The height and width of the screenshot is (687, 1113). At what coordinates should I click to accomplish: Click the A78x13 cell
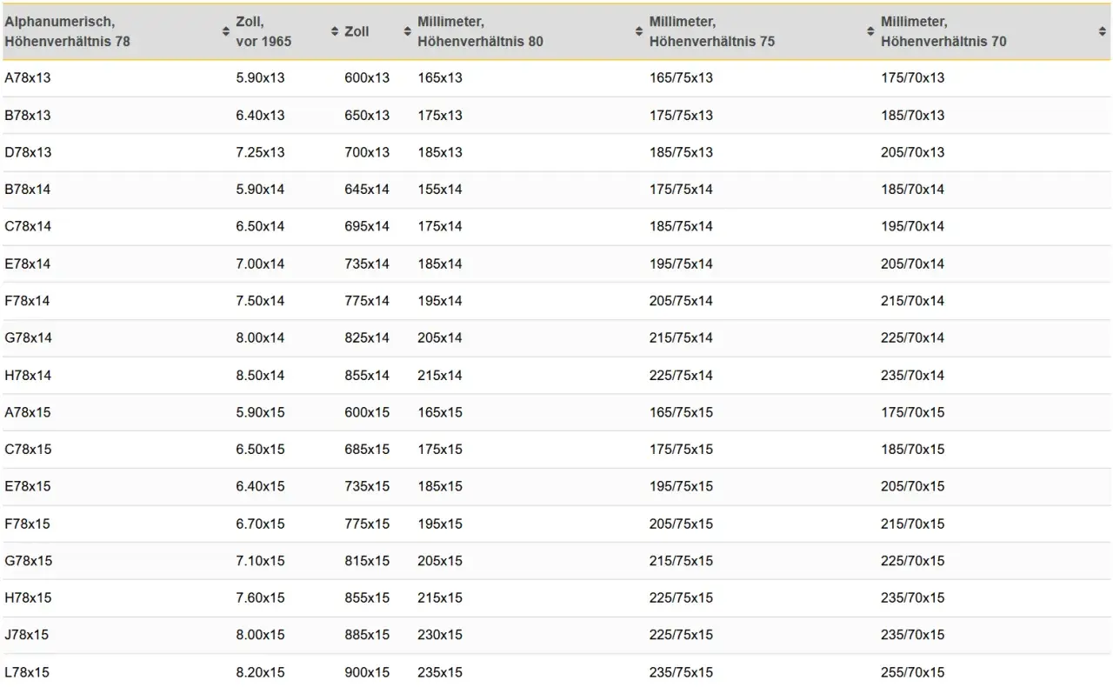pos(28,77)
